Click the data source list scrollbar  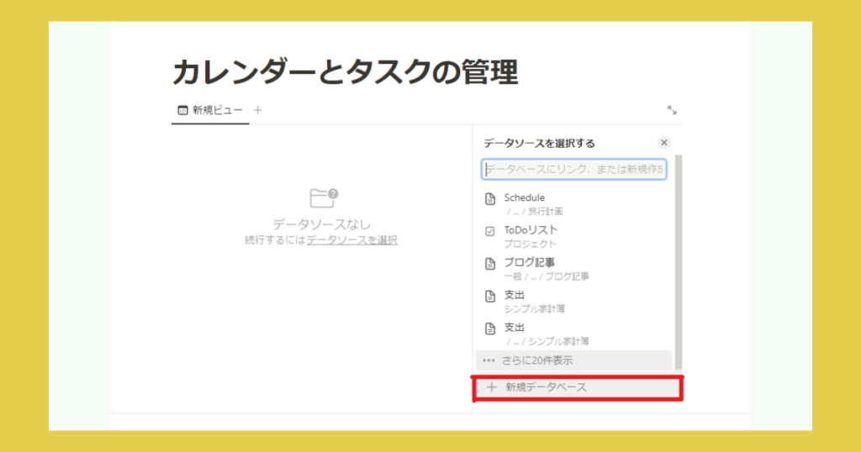click(x=679, y=252)
